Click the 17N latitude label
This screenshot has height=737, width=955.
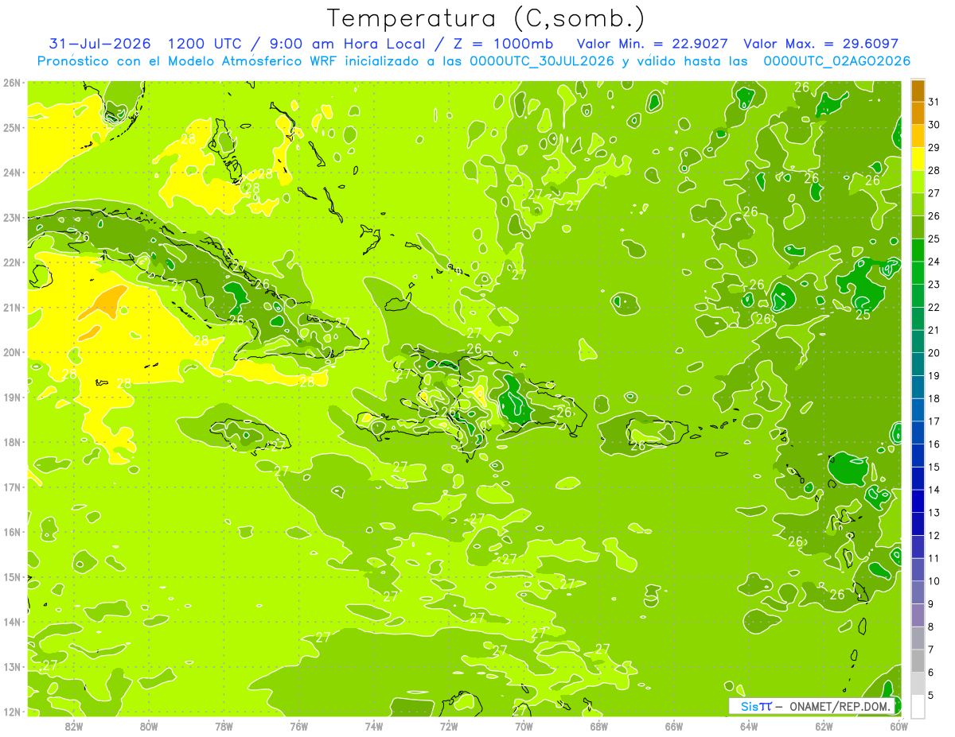[12, 487]
